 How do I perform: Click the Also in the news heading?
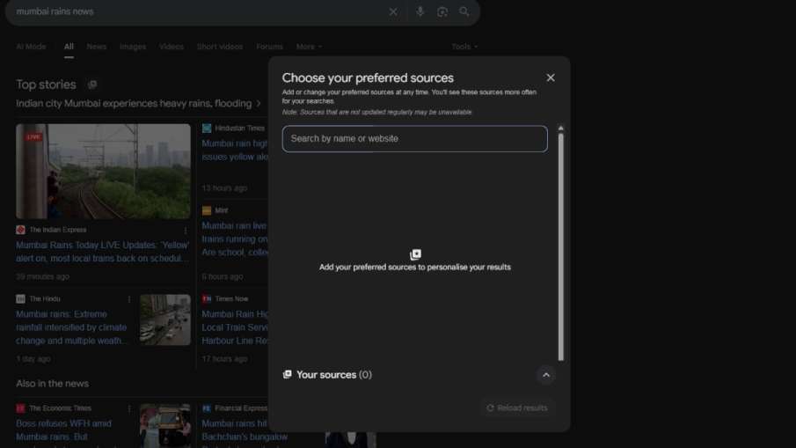coord(52,384)
